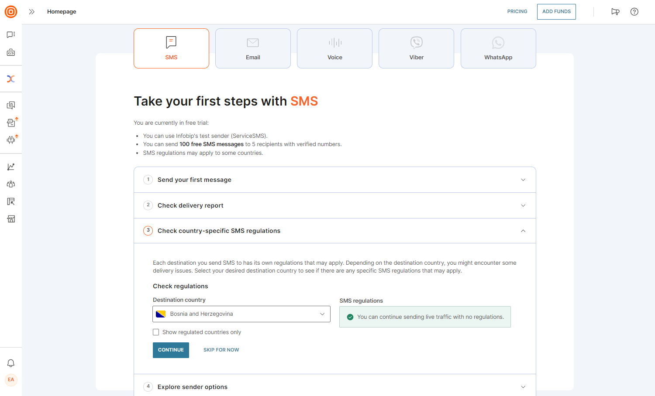
Task: Open the Destination country dropdown
Action: (x=241, y=314)
